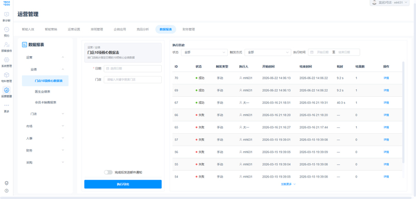416x199 pixels.
Task: Switch to the 智能营销 tab
Action: 51,30
